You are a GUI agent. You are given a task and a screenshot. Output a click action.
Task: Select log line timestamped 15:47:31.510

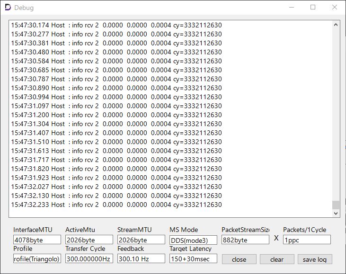tap(116, 142)
